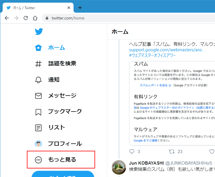Viewport: 215px width, 177px height.
Task: Open the support.google.com/webmasters link
Action: click(x=167, y=50)
